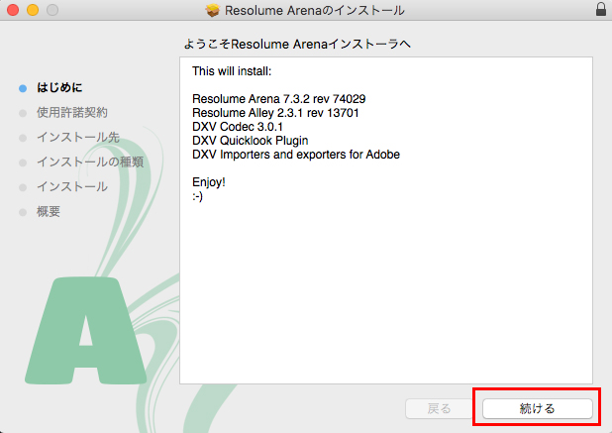This screenshot has width=612, height=433.
Task: Click the ようこそResolume Arenaインストーラへ heading
Action: [297, 45]
